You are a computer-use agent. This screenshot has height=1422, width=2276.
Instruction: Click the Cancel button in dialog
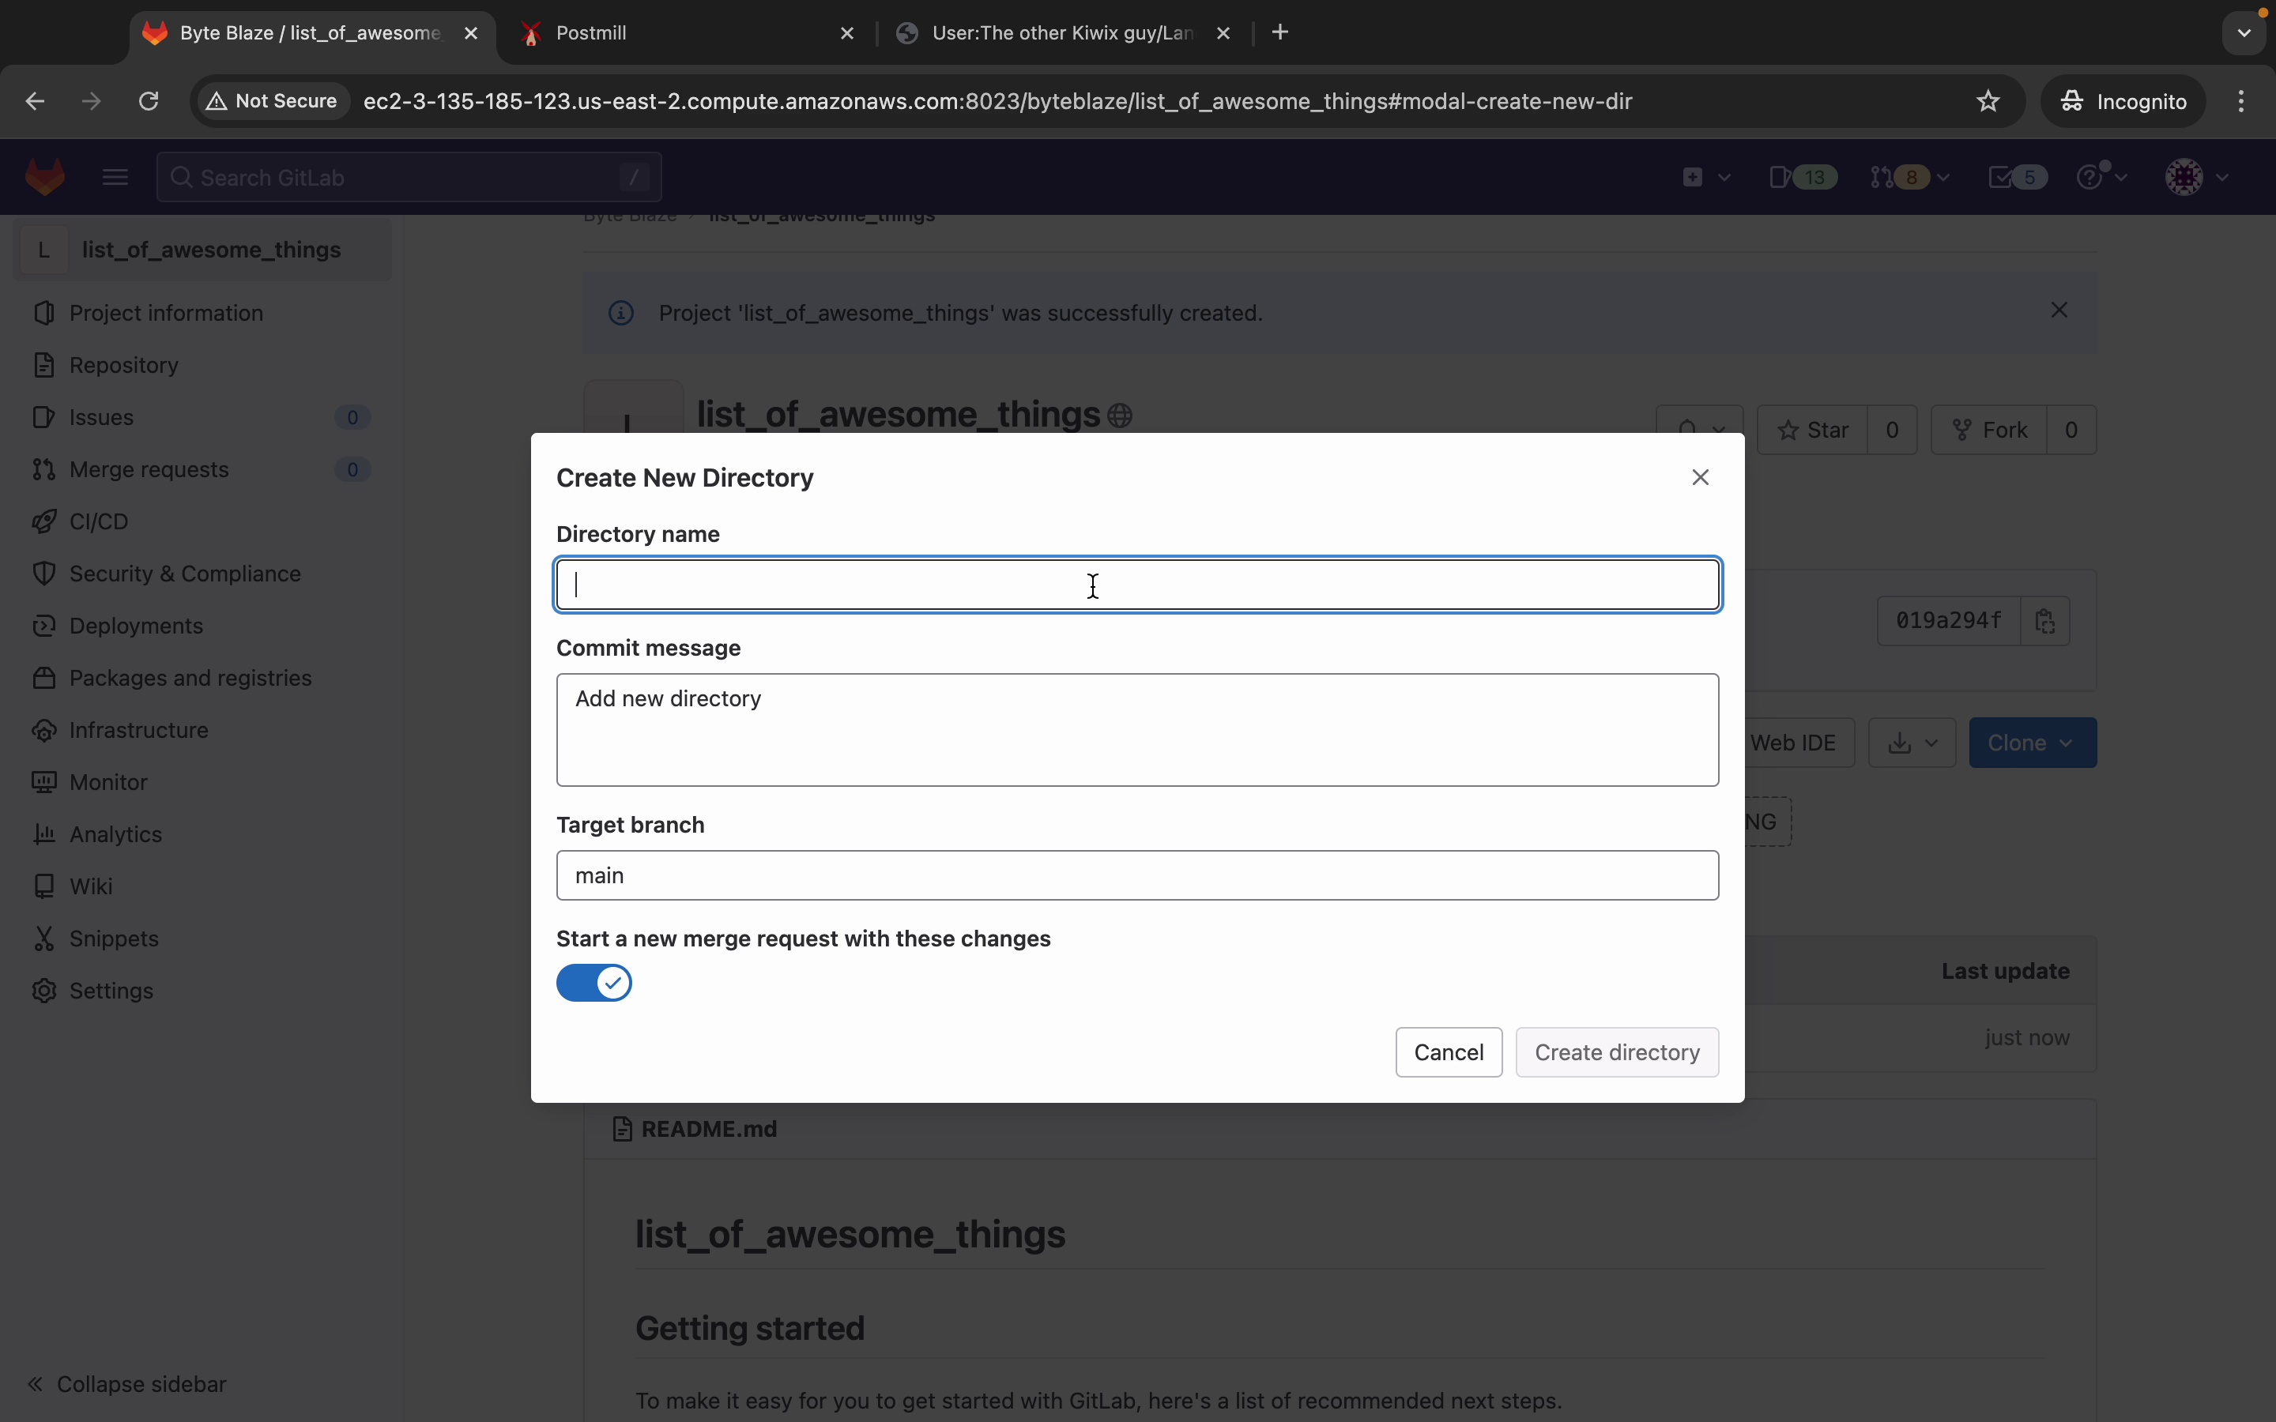[1448, 1052]
